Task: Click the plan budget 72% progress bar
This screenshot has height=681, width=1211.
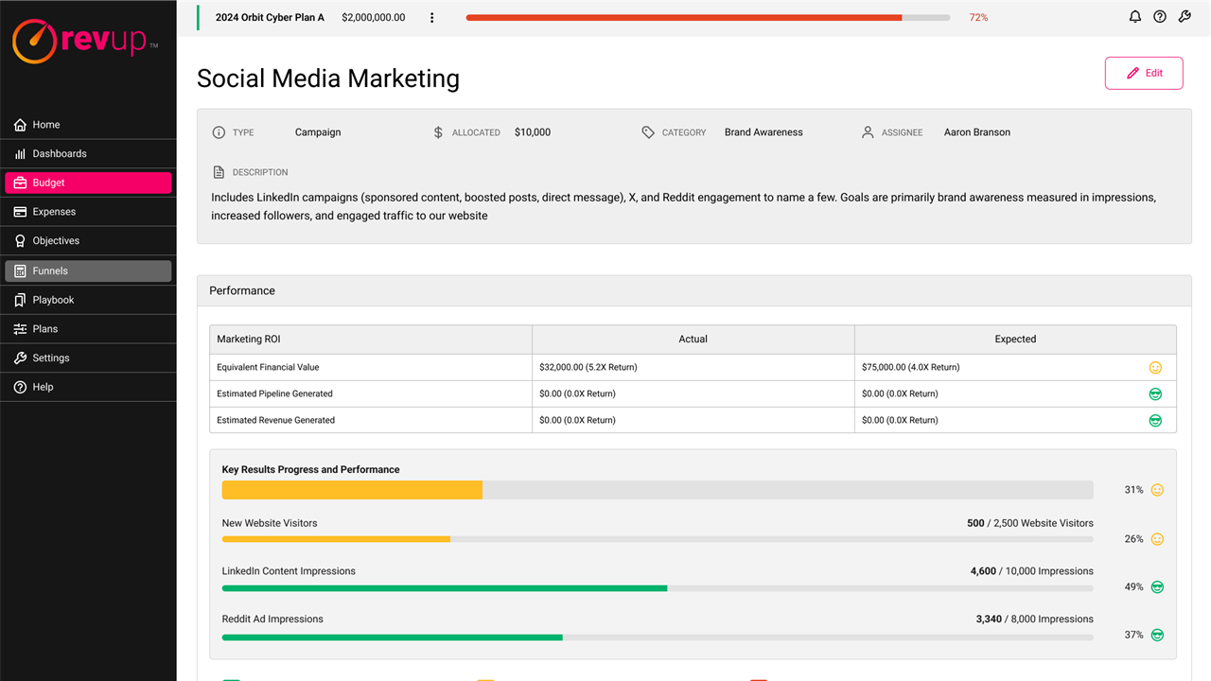Action: pos(708,18)
